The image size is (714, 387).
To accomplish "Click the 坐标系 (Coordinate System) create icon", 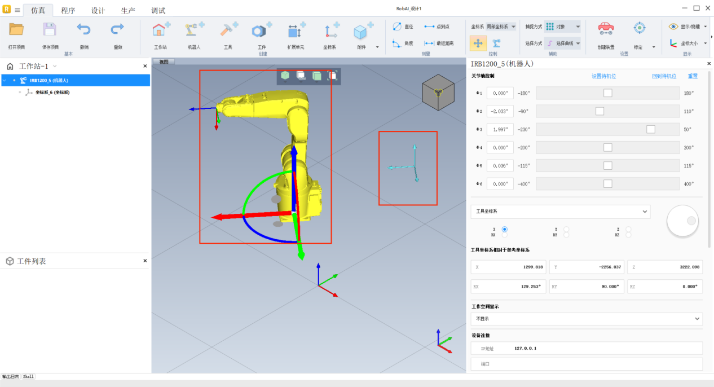I will coord(330,31).
